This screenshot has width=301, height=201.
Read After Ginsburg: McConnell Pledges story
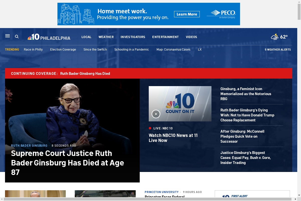242,136
